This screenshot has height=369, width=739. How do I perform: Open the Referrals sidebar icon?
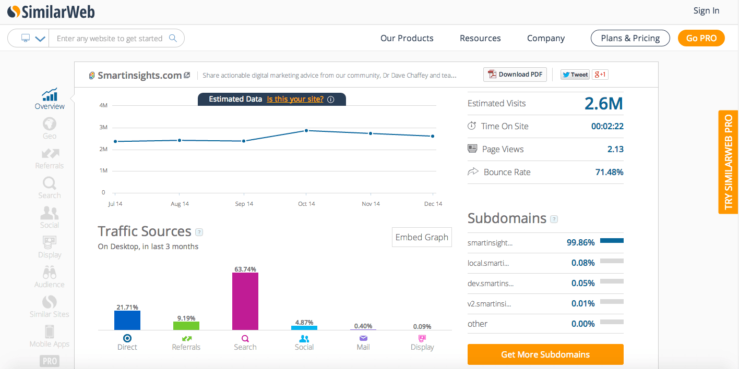point(50,157)
